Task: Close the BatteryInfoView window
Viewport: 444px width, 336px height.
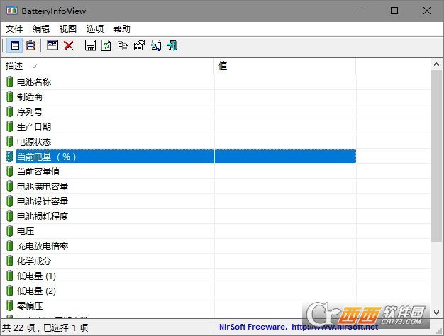Action: [x=427, y=11]
